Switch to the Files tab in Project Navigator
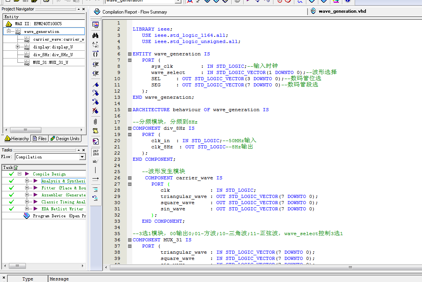 39,139
